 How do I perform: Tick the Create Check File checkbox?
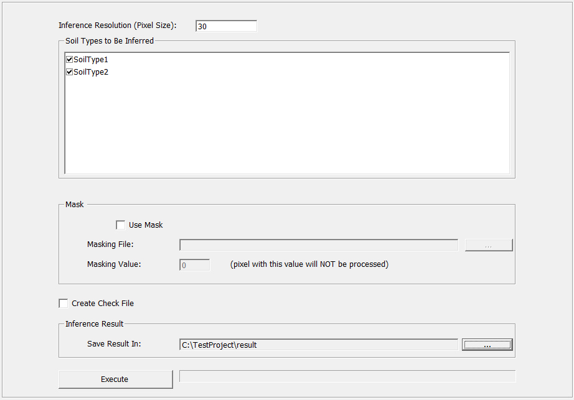pyautogui.click(x=64, y=303)
